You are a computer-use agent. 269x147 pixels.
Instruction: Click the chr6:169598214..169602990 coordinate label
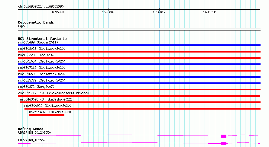coord(41,6)
